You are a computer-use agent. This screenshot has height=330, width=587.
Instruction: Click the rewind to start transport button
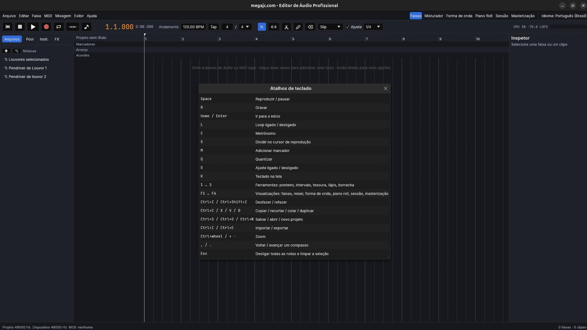tap(8, 27)
